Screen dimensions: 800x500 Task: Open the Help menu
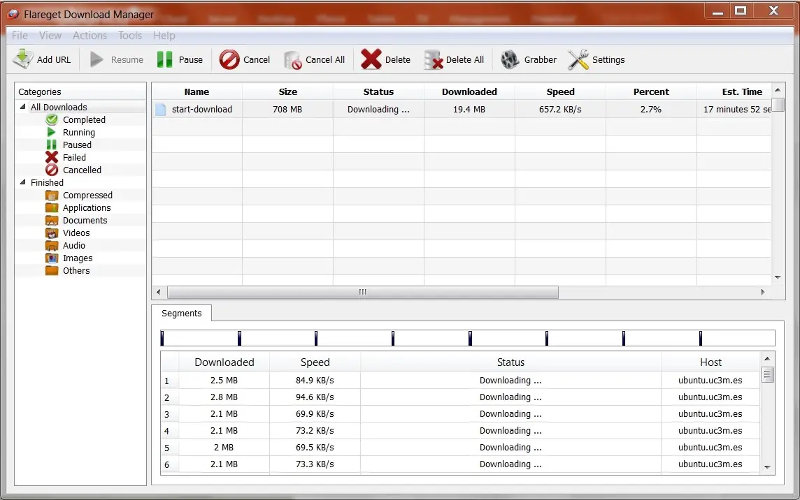[164, 35]
